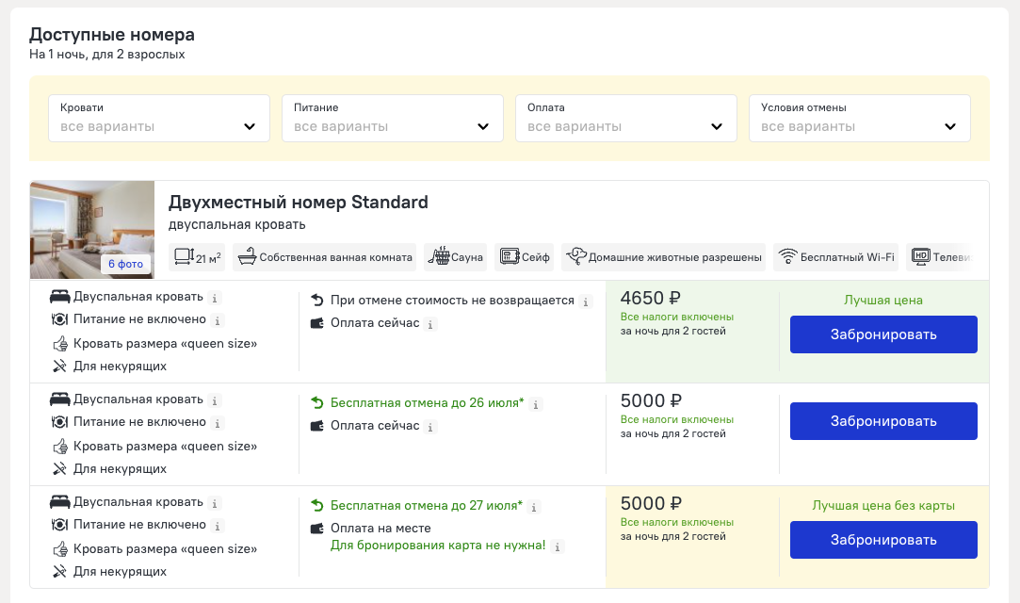Click the 'Двухместный номер Standard' room title

[x=298, y=203]
